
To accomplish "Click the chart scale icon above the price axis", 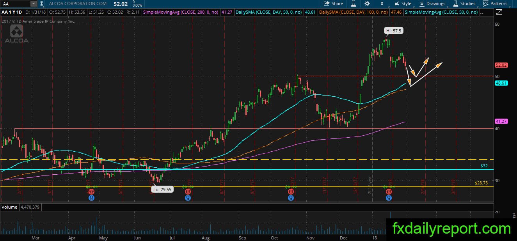I will click(x=498, y=12).
